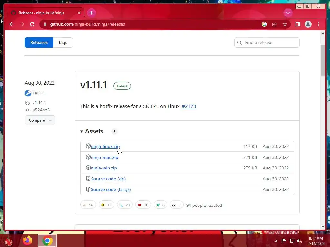Viewport: 330px width, 247px height.
Task: Click the package icon beside ninja-mac.zip
Action: pos(88,157)
